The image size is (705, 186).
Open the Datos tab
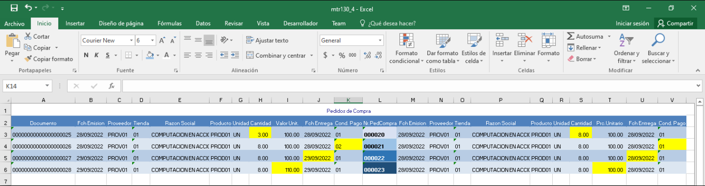[203, 23]
